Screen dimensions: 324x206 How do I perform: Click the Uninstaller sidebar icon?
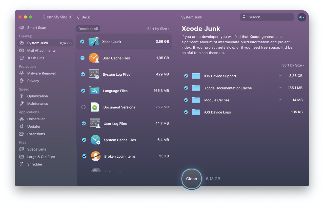22,119
